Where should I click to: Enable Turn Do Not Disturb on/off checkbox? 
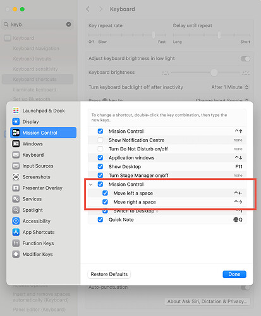point(100,149)
